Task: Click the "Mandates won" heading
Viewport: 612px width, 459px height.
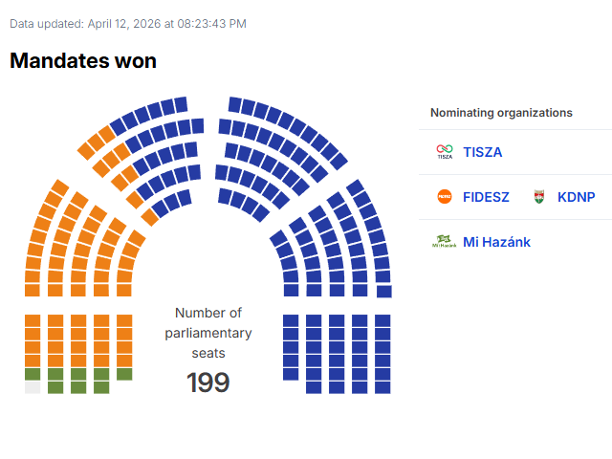Action: tap(83, 60)
